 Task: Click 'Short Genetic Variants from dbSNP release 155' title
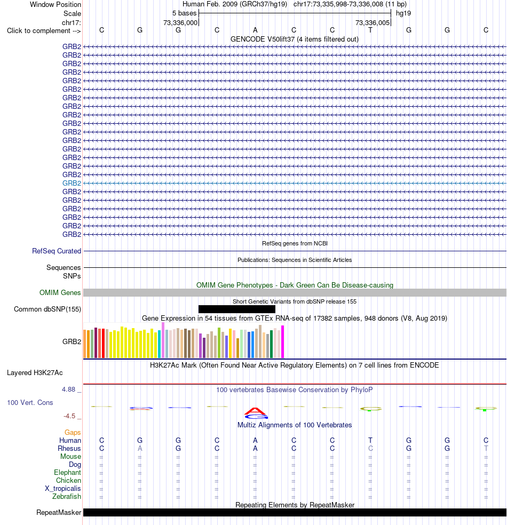click(295, 301)
